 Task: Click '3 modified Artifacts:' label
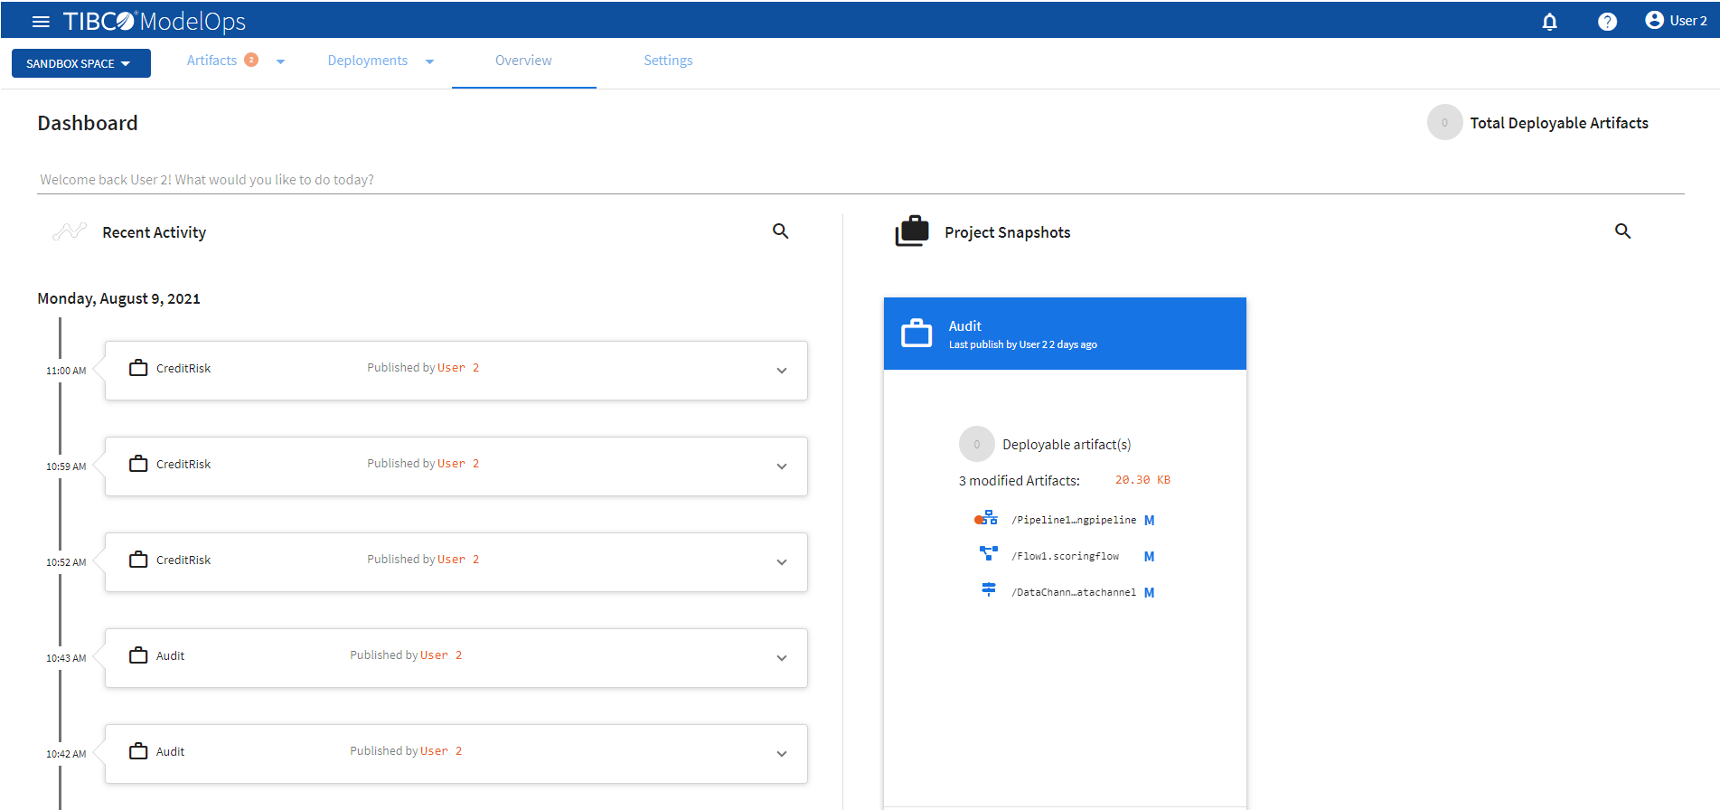coord(1019,481)
